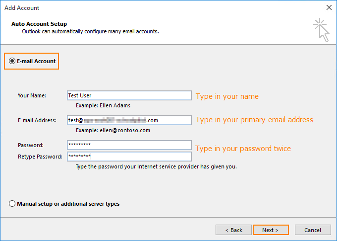Click into the Your Name text field
The image size is (337, 241).
[x=129, y=95]
